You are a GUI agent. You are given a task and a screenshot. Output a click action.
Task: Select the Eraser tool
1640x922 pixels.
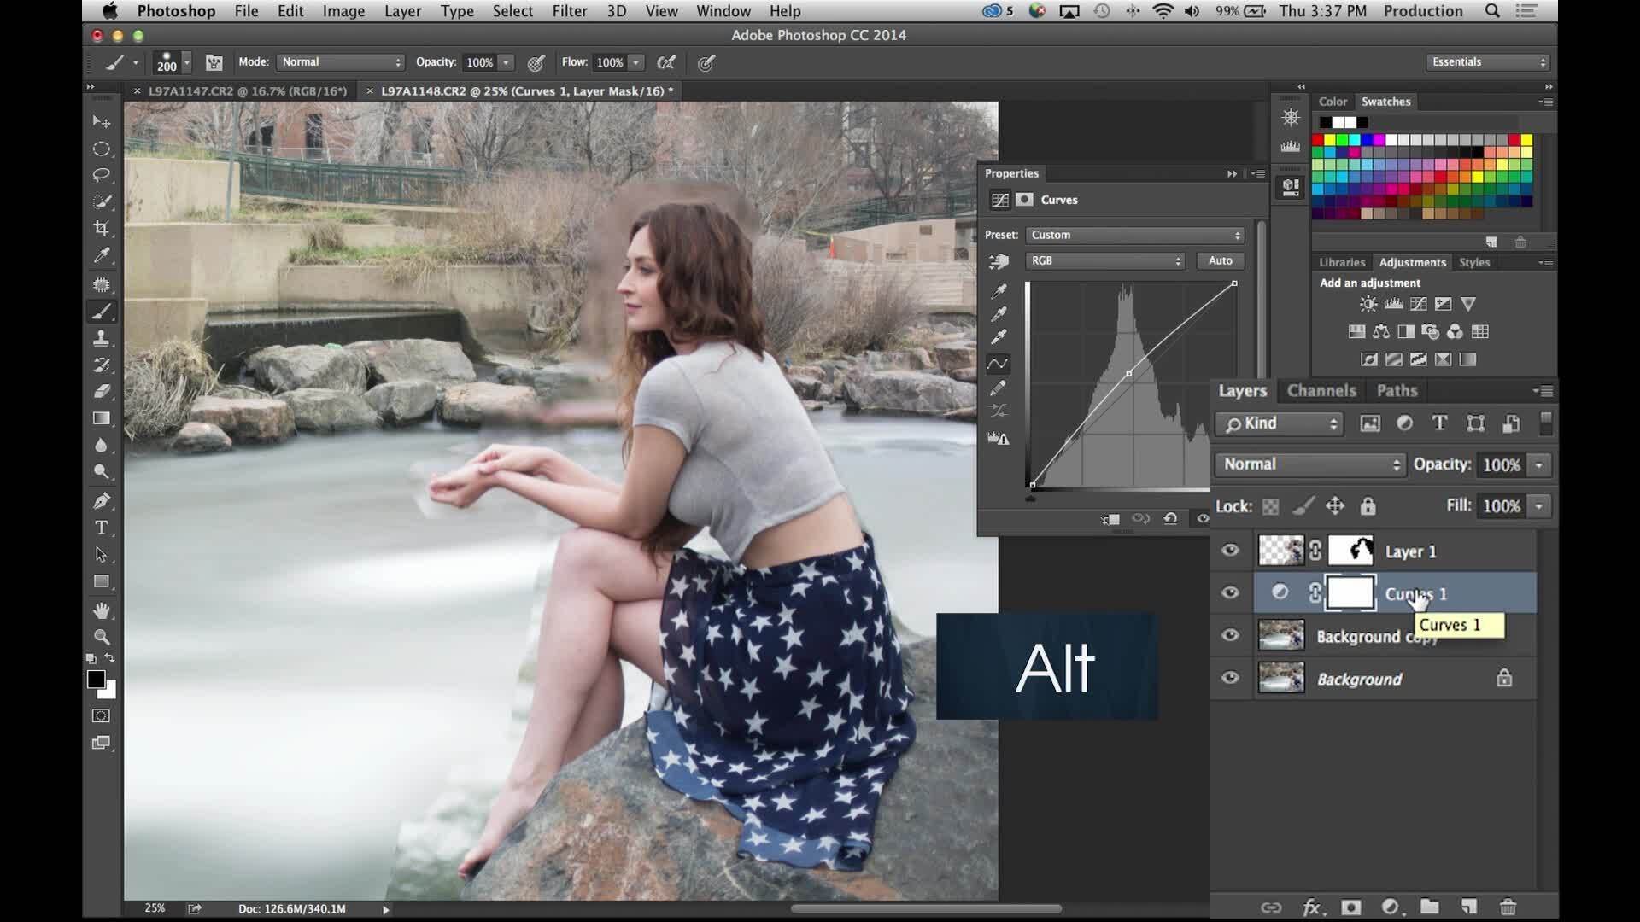click(x=101, y=391)
